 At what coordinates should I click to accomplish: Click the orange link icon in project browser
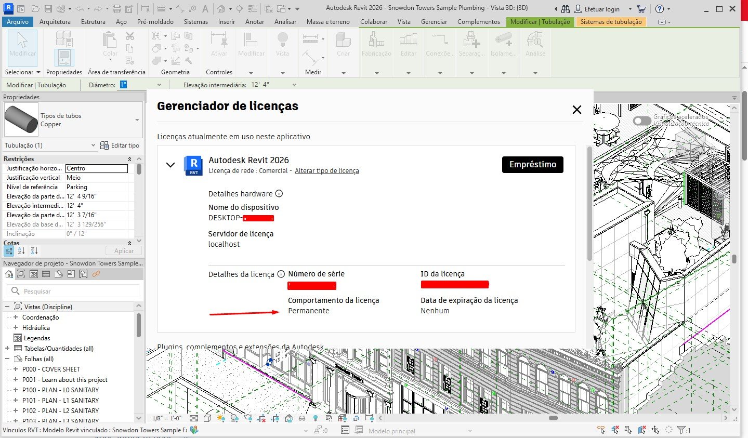pos(96,274)
